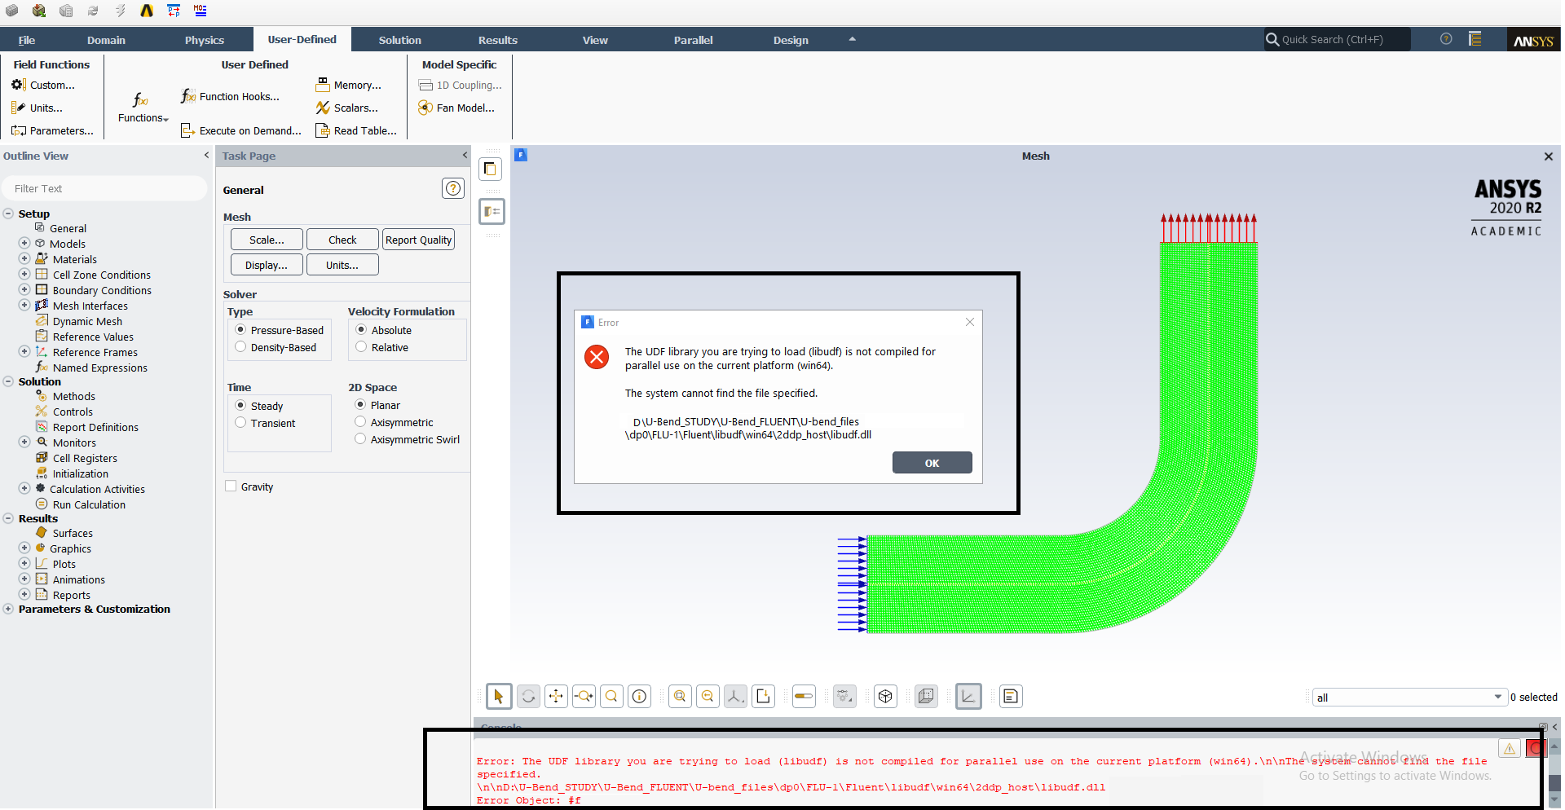Click the Check mesh button
Viewport: 1565px width, 810px height.
pyautogui.click(x=342, y=240)
